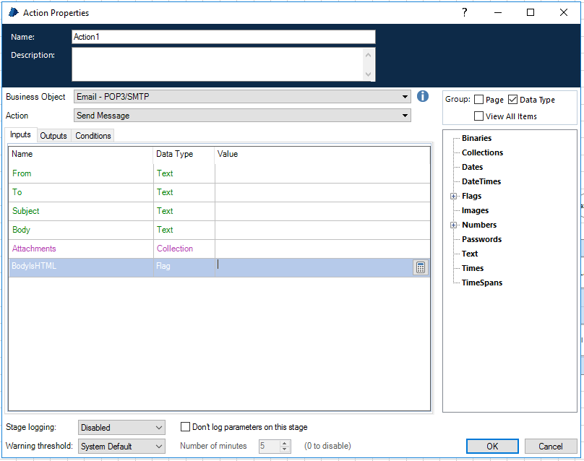Click the Body value cell
Viewport: 584px width, 461px height.
point(322,230)
